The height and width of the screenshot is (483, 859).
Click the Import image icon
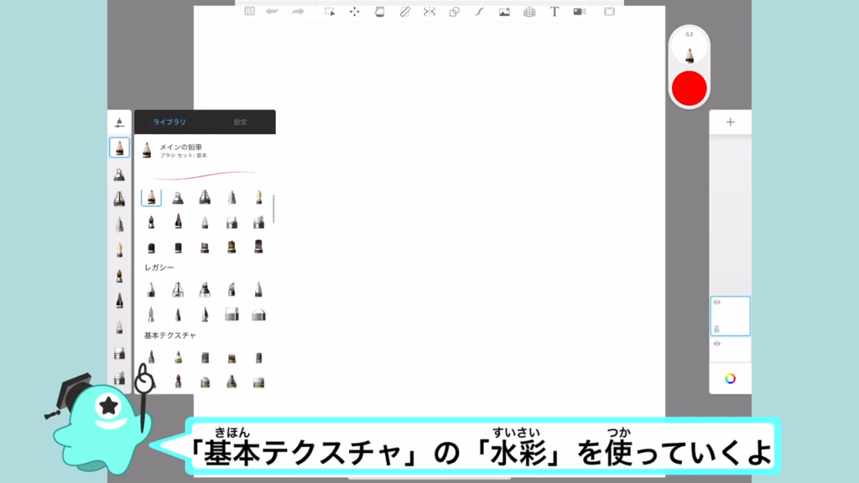tap(504, 12)
